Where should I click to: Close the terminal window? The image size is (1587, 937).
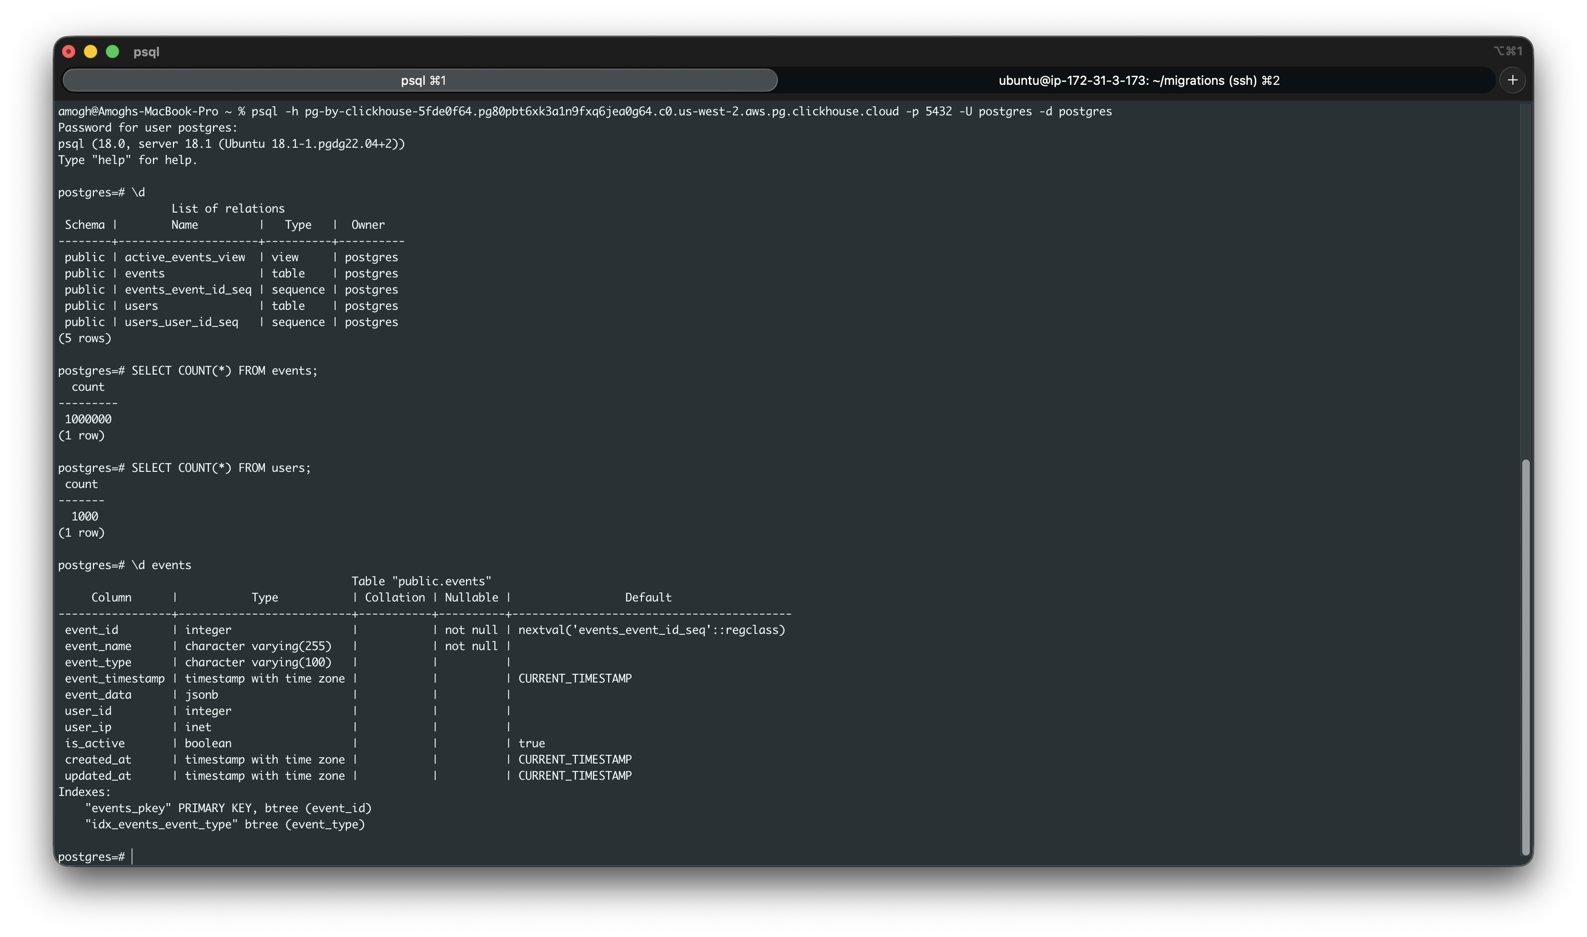coord(70,52)
